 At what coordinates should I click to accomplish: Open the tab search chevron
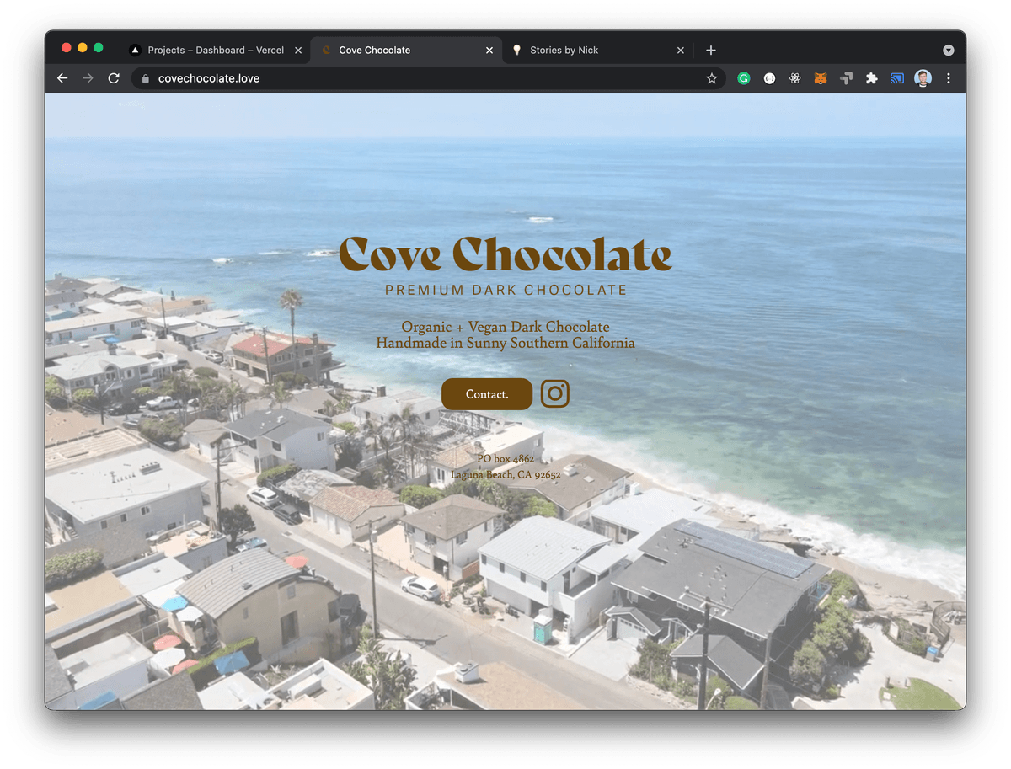point(949,50)
